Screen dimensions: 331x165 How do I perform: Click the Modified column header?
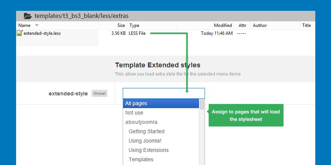coord(223,25)
